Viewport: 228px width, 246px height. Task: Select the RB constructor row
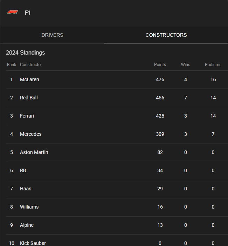117,170
